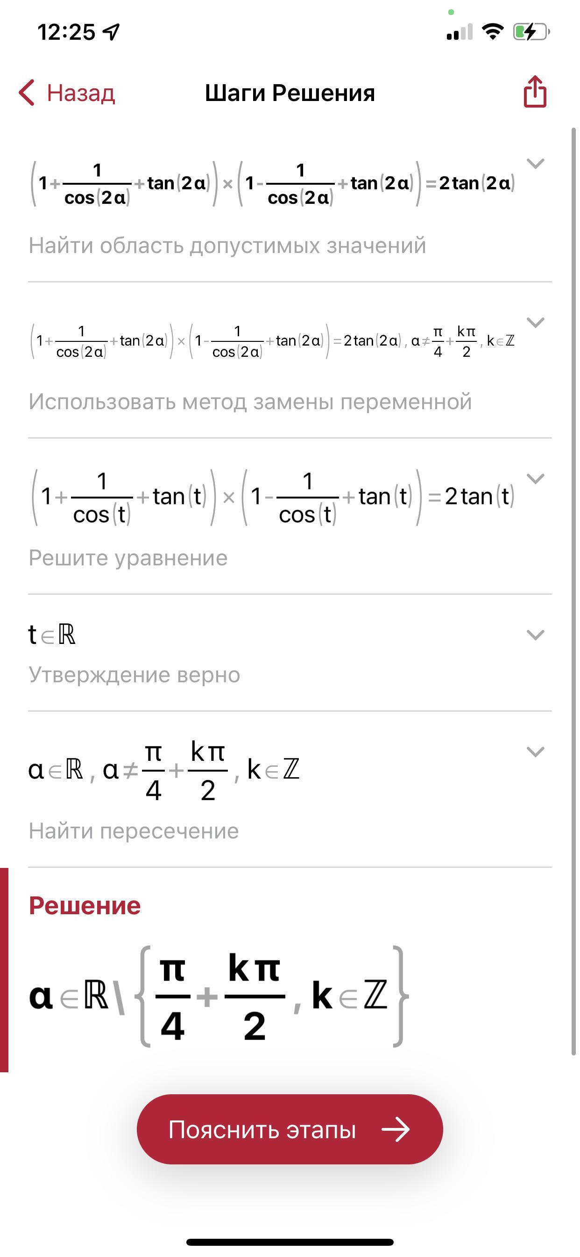The width and height of the screenshot is (580, 1257).
Task: Tap the arrow on Пояснить этапы button
Action: (395, 1129)
